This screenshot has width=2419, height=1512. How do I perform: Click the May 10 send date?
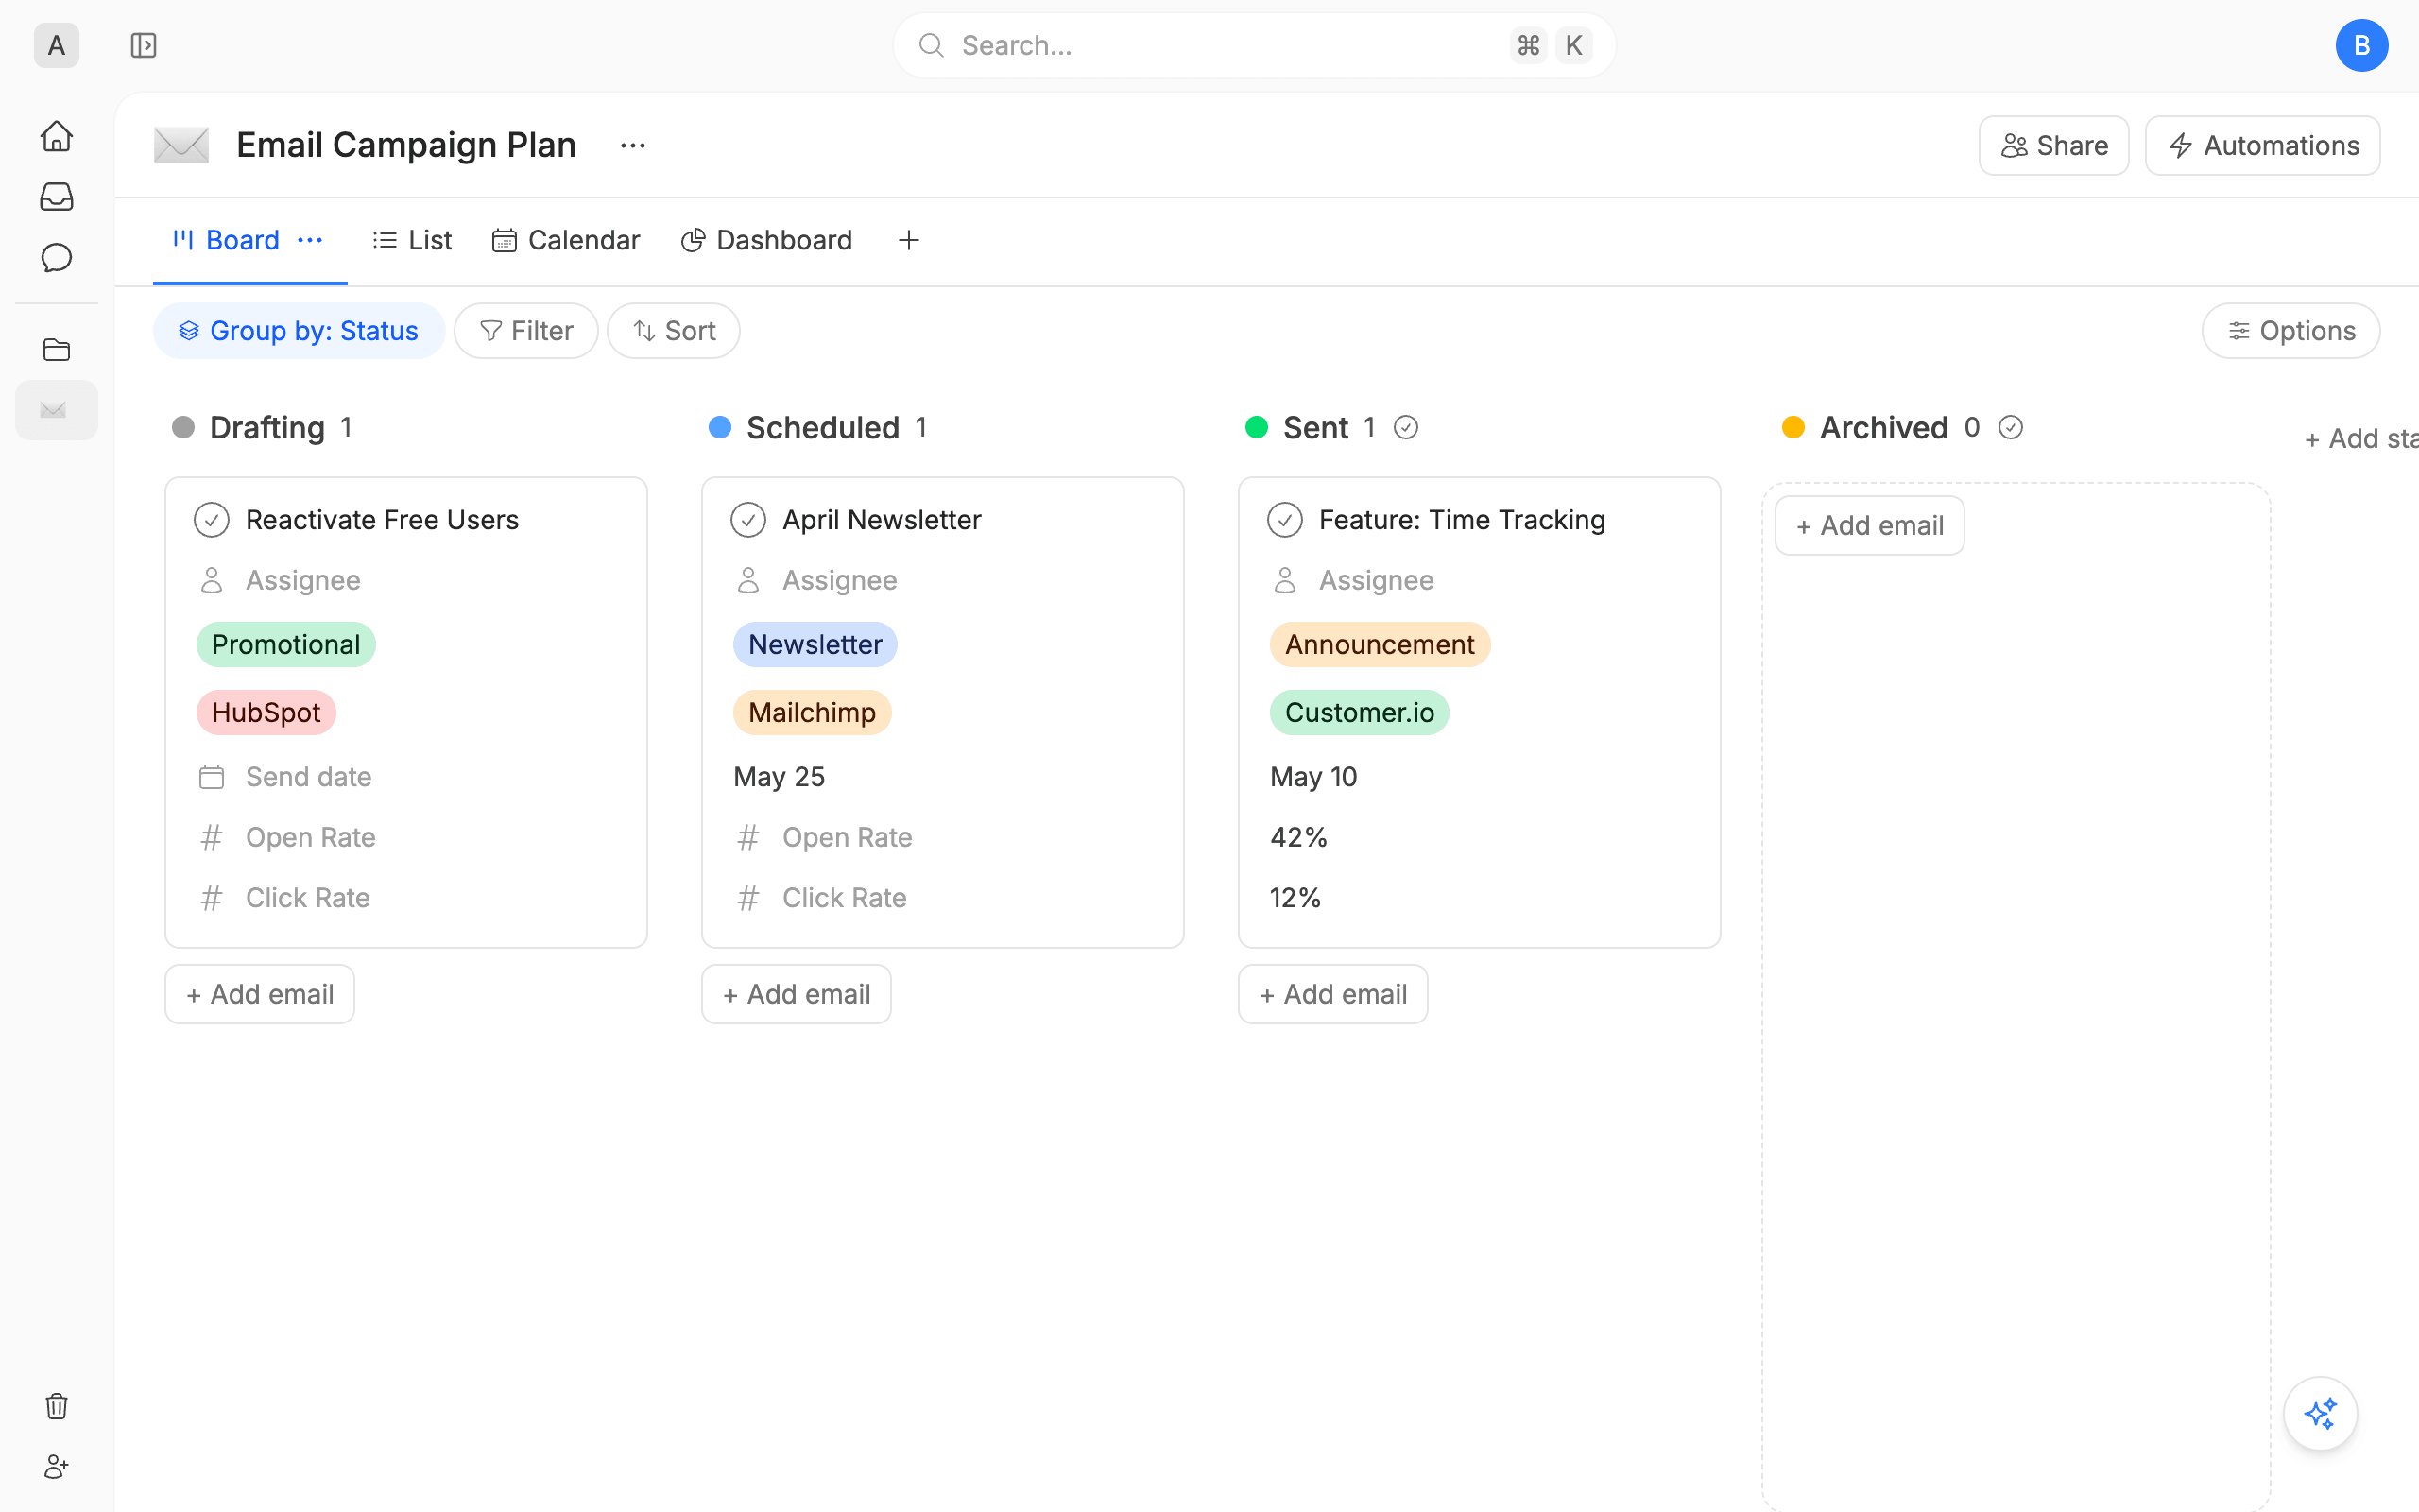coord(1313,777)
